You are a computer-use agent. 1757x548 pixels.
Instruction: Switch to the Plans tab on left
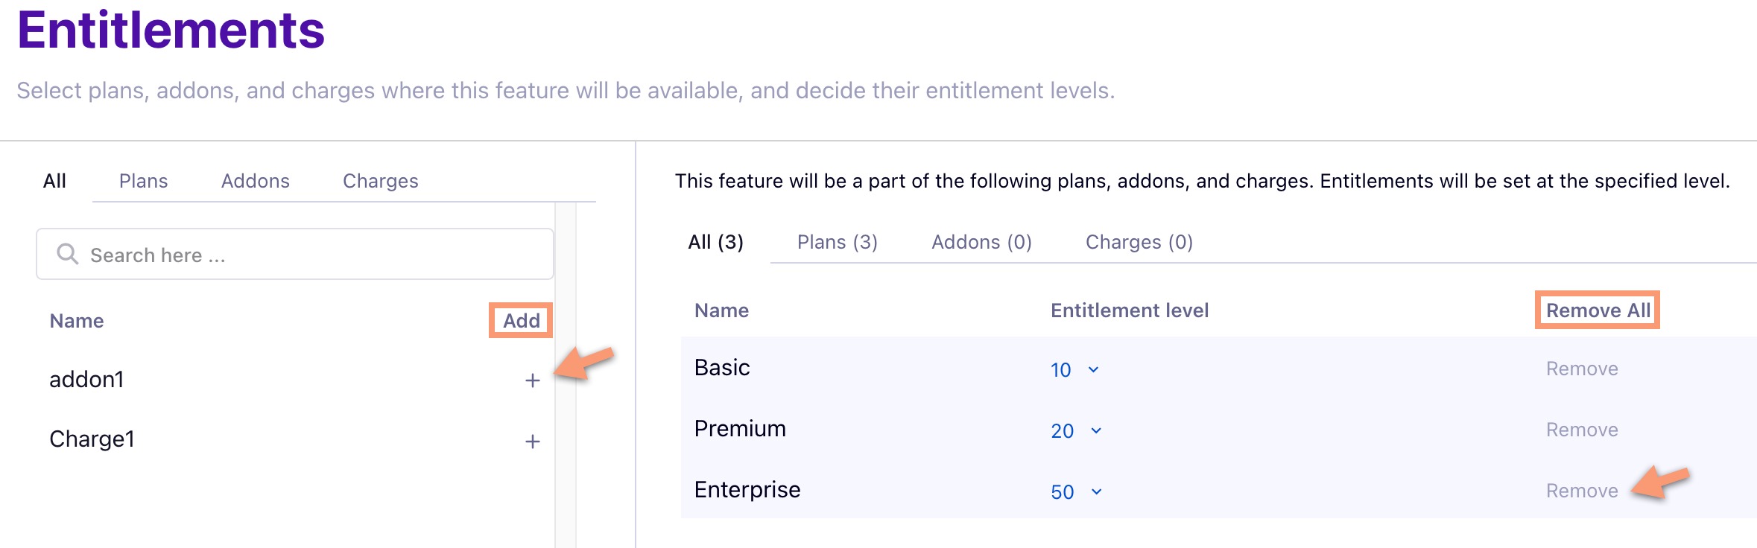(x=143, y=181)
